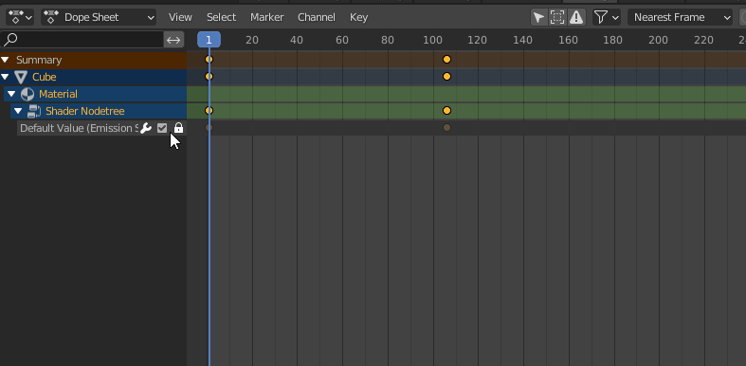
Task: Toggle Only Show Errors warning icon
Action: (x=576, y=18)
